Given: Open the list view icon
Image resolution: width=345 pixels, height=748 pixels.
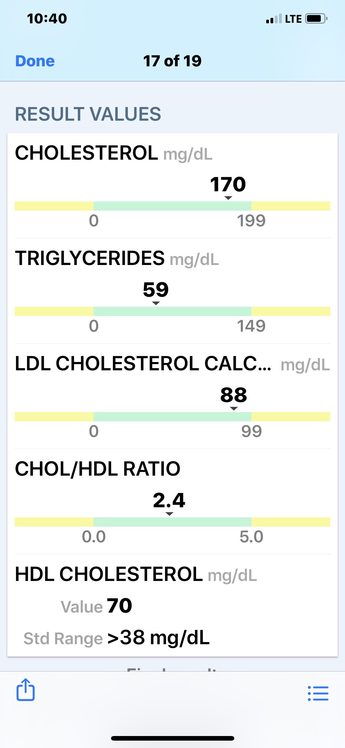Looking at the screenshot, I should click(x=318, y=693).
